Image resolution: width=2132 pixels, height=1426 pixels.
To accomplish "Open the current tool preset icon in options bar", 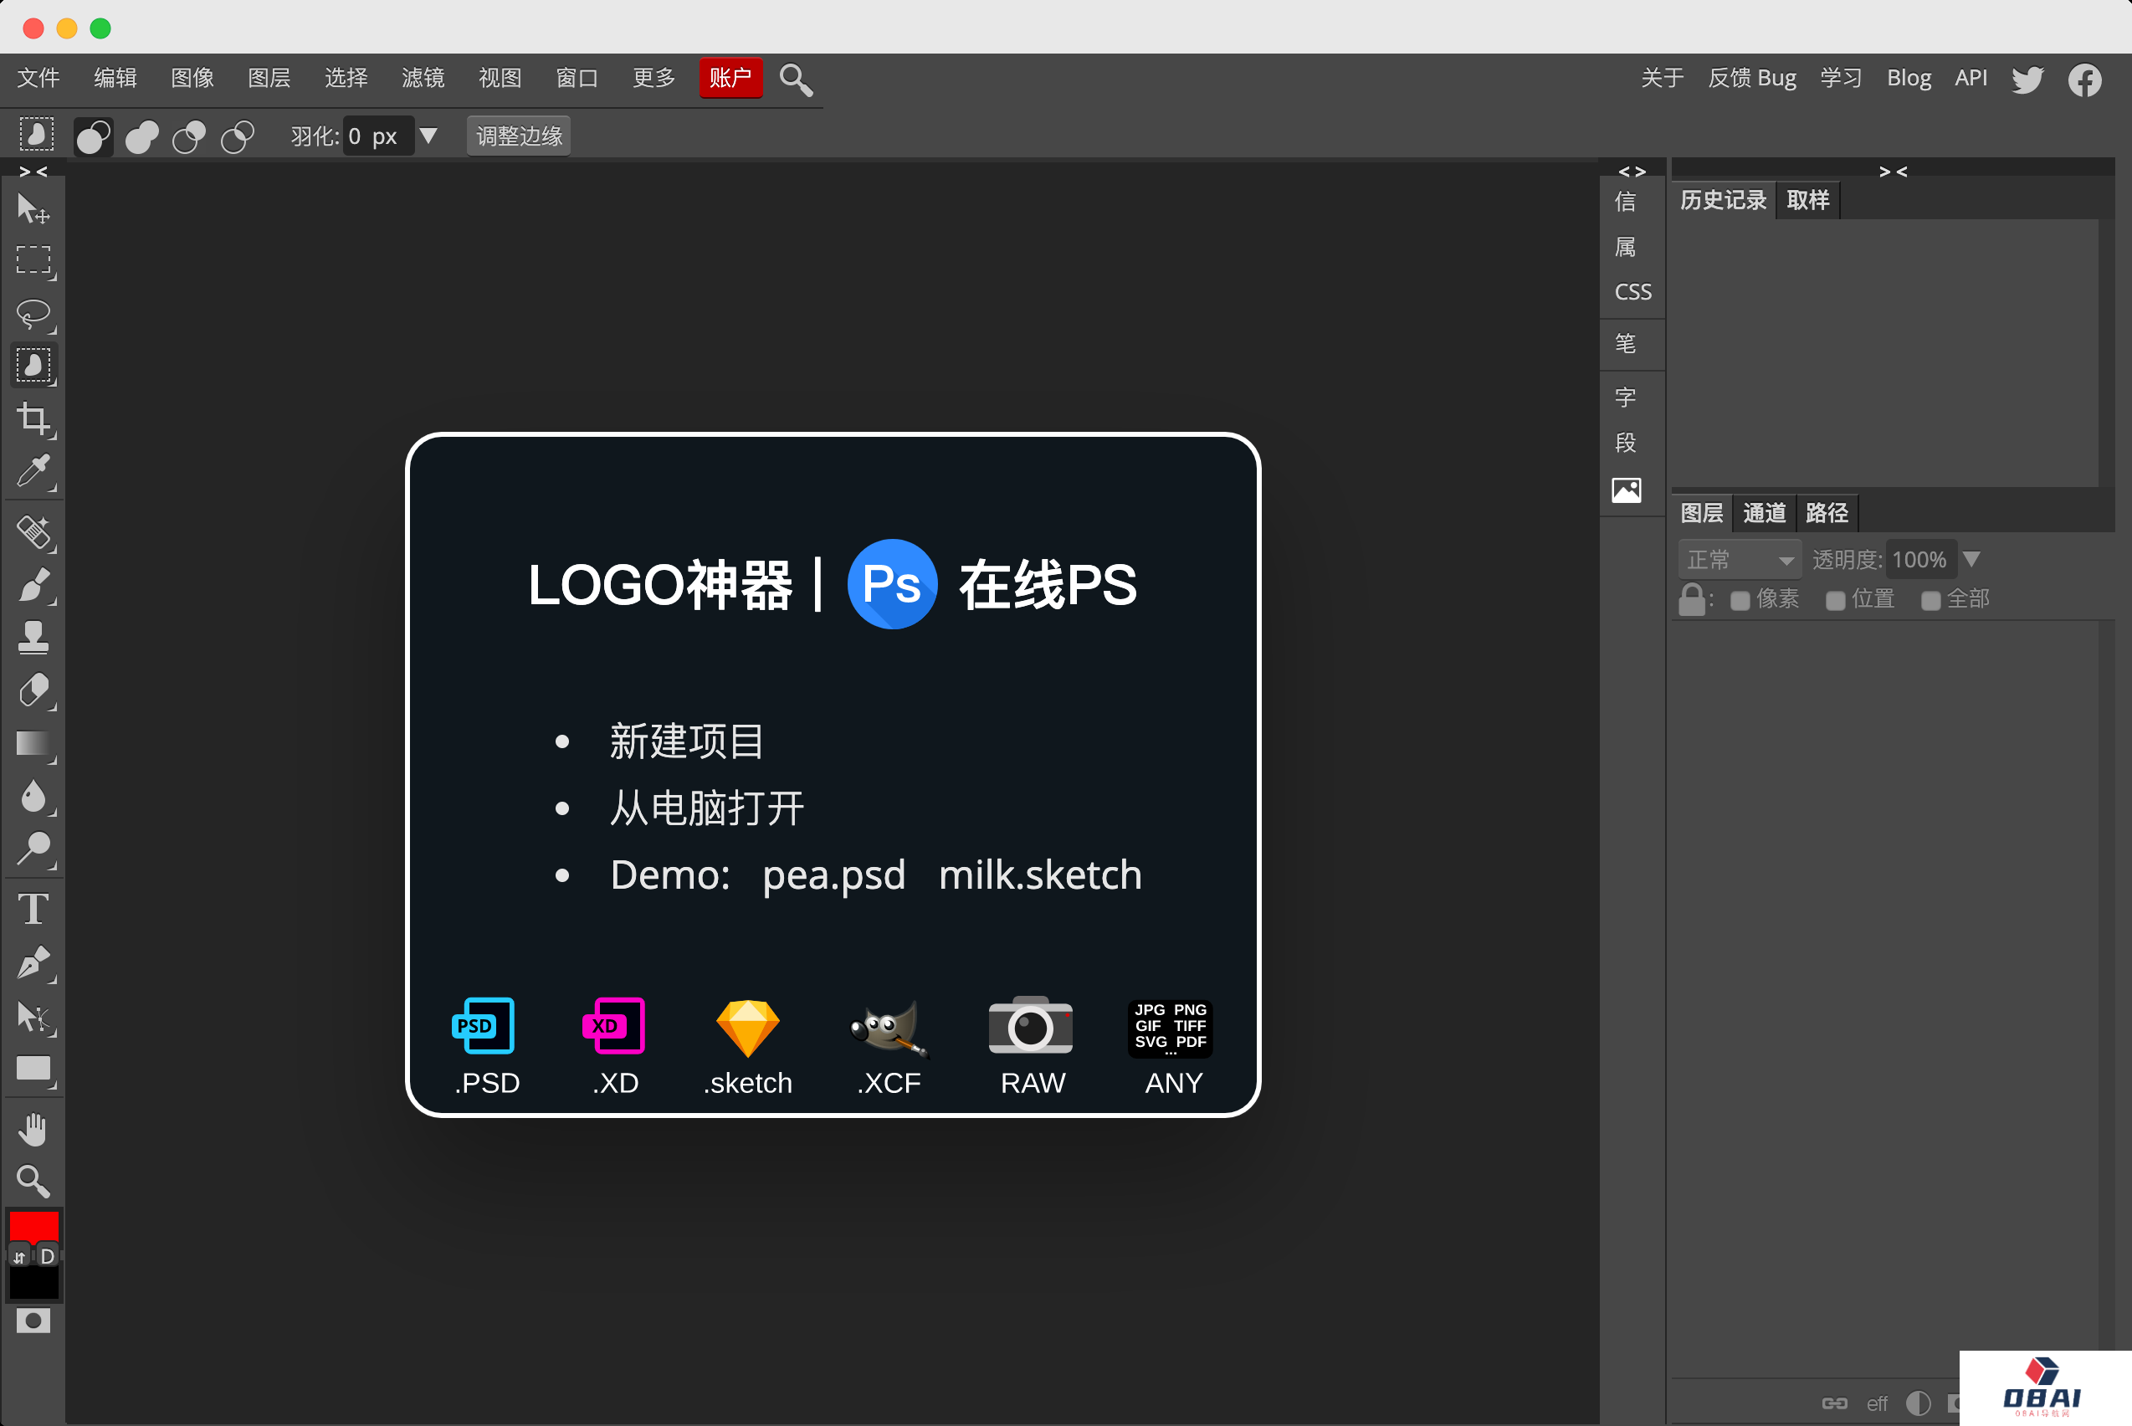I will point(36,135).
